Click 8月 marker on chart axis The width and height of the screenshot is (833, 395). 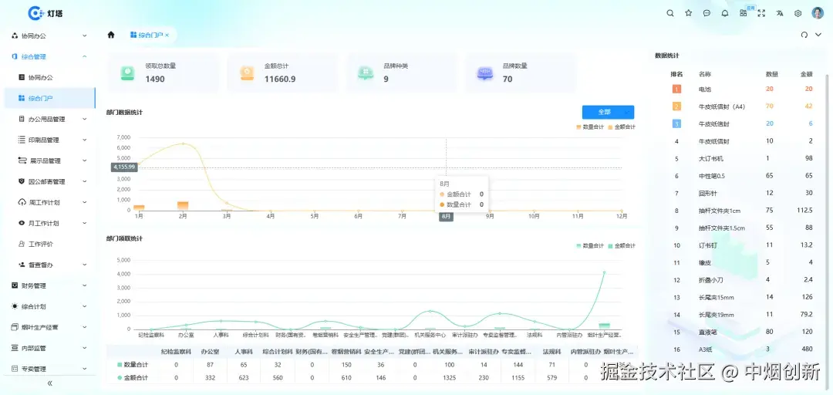pos(447,217)
